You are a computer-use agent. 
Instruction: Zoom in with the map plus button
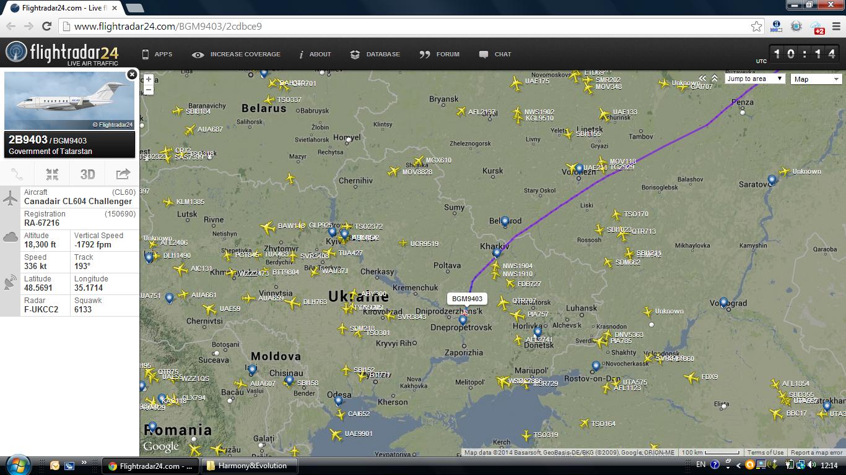pos(149,80)
